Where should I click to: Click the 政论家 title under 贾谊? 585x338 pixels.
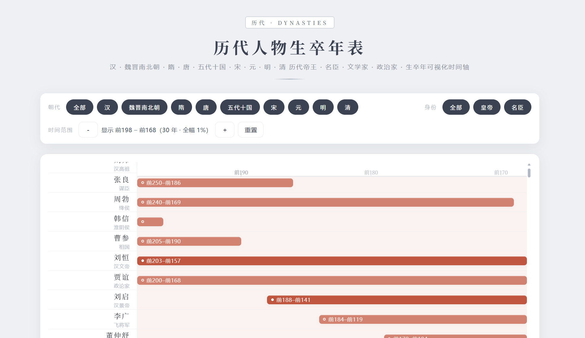pyautogui.click(x=122, y=286)
